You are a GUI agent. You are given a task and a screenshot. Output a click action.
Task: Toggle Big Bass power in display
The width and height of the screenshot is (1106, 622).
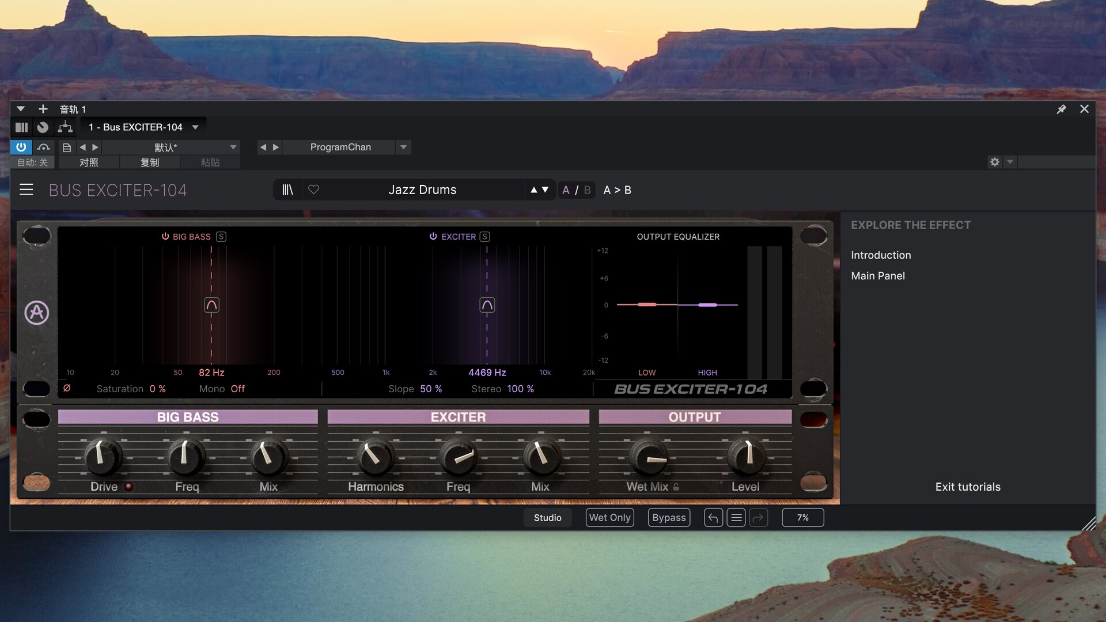click(x=165, y=236)
